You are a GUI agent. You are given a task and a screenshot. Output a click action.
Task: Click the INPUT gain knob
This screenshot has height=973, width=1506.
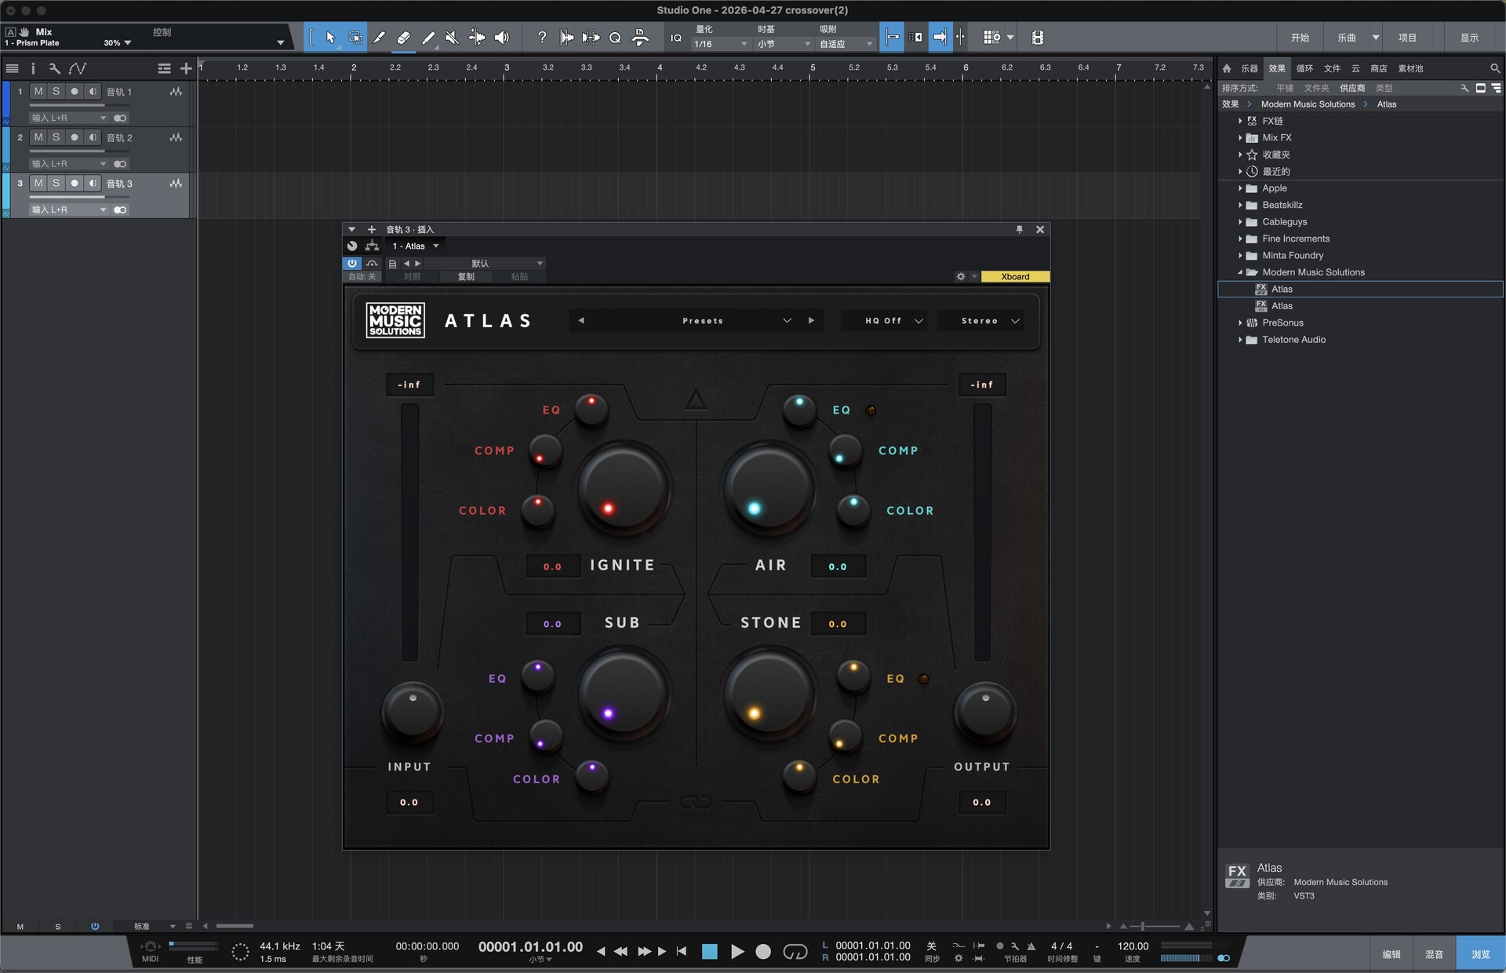coord(413,712)
